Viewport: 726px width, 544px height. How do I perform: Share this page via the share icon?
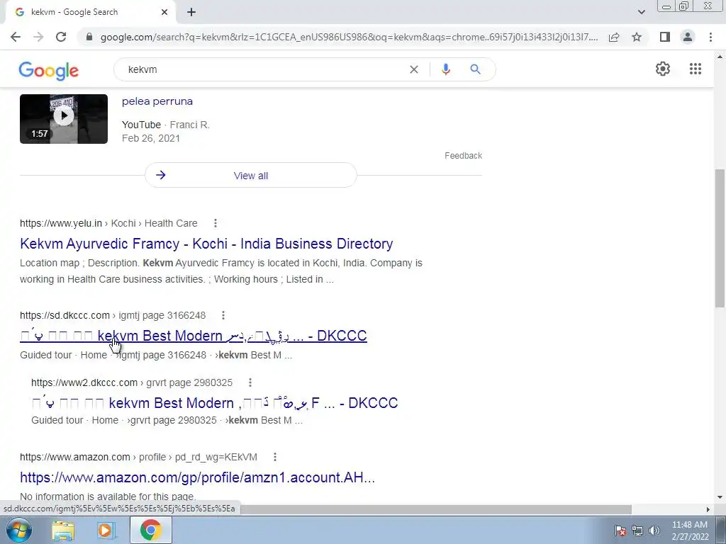tap(614, 37)
